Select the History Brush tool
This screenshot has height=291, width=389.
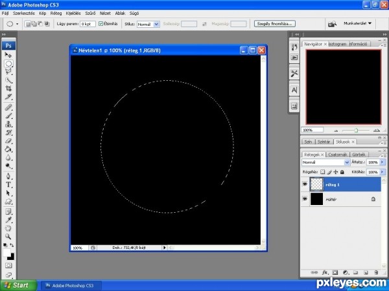[x=8, y=133]
